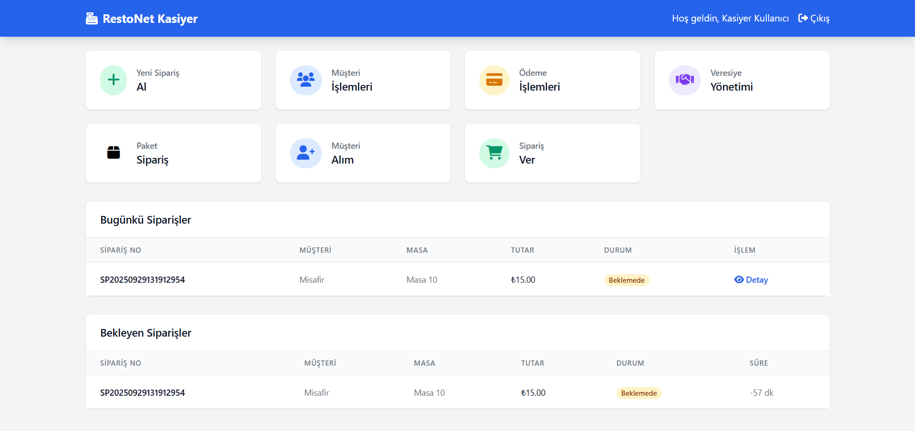The width and height of the screenshot is (915, 431).
Task: Click the green shopping cart icon
Action: click(494, 153)
